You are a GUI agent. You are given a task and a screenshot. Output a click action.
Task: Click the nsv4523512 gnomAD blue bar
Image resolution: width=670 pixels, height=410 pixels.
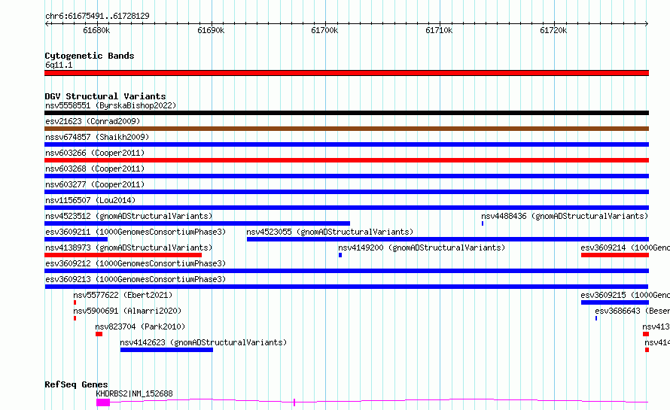pyautogui.click(x=197, y=223)
